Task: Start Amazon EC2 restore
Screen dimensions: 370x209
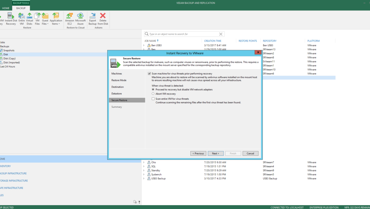Action: click(x=70, y=19)
